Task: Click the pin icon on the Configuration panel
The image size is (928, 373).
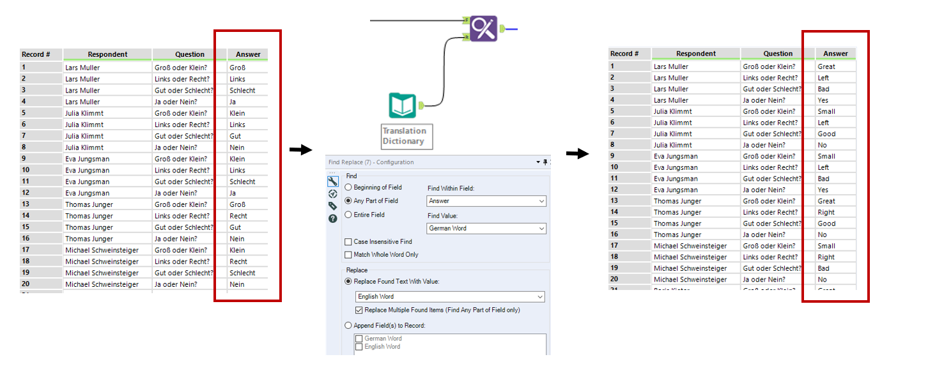Action: (x=545, y=162)
